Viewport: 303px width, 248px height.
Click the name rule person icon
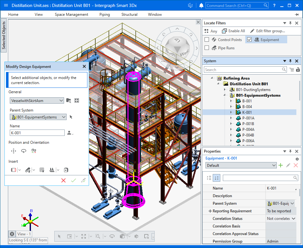tap(70, 133)
